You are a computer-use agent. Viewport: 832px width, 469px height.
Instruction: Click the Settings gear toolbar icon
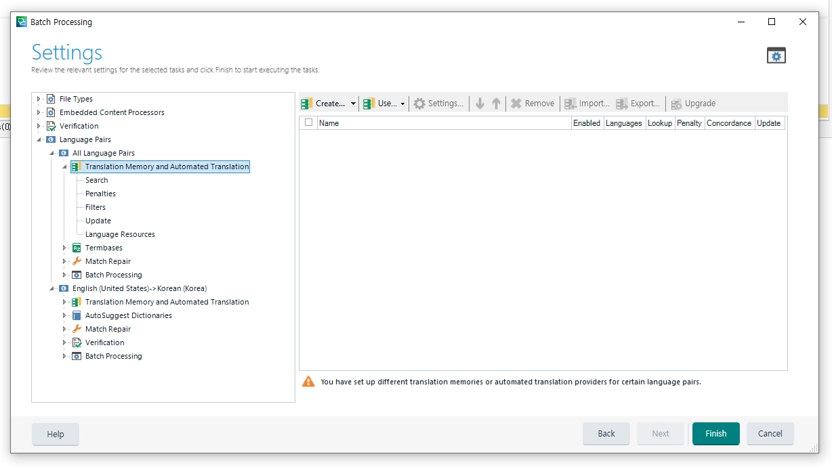click(419, 104)
